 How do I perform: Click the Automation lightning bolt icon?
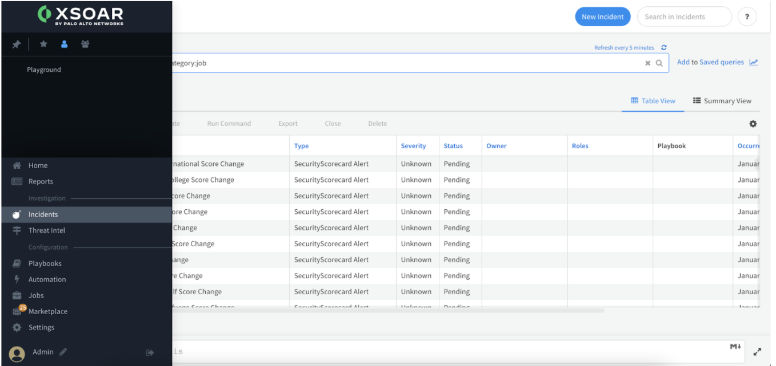17,279
